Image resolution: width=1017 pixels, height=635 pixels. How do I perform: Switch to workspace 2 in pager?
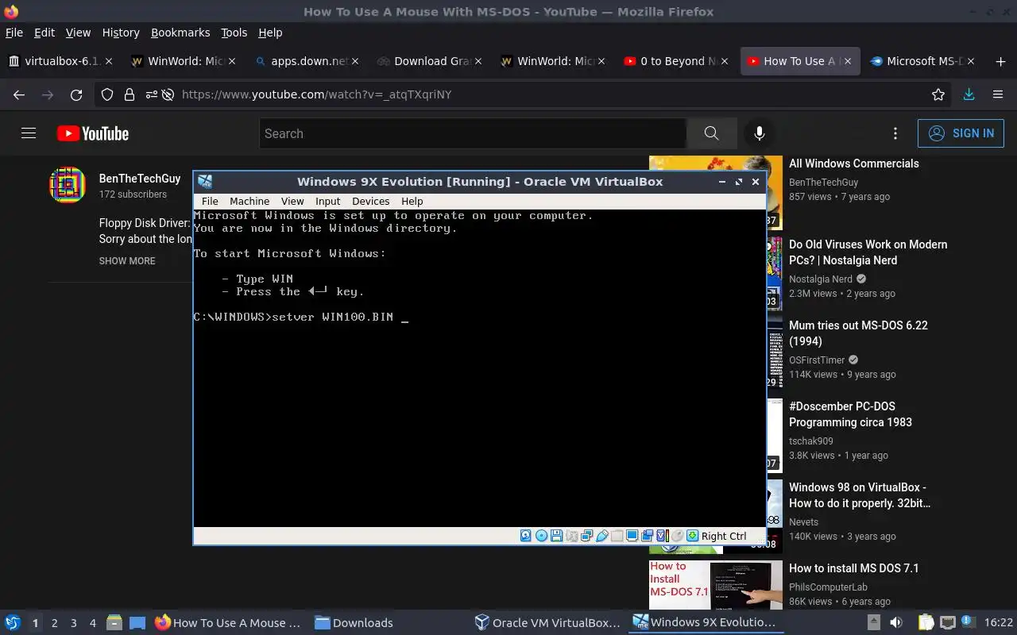55,623
